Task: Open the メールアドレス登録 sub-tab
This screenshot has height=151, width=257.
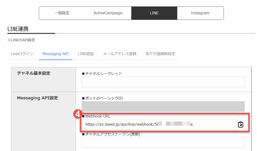Action: click(x=120, y=54)
